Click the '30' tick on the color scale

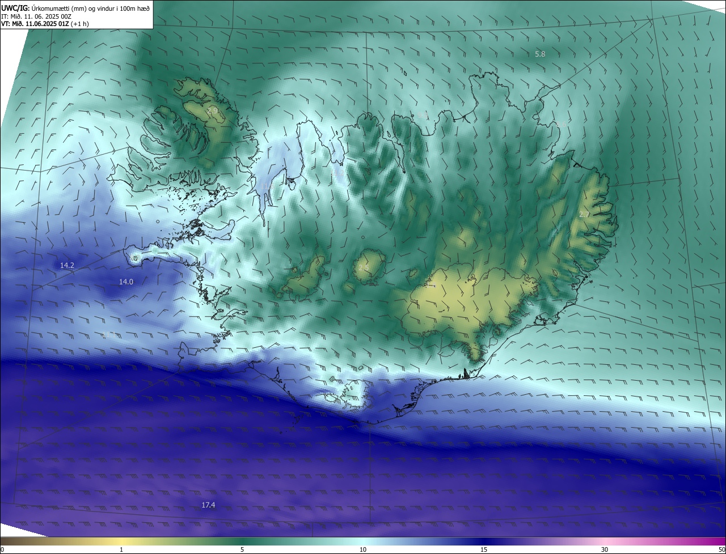click(x=605, y=549)
